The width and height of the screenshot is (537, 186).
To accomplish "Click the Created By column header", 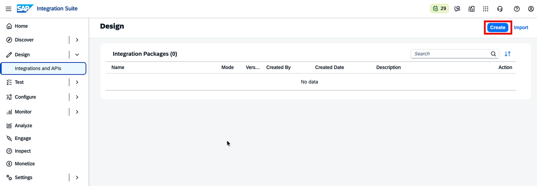I will [x=279, y=67].
